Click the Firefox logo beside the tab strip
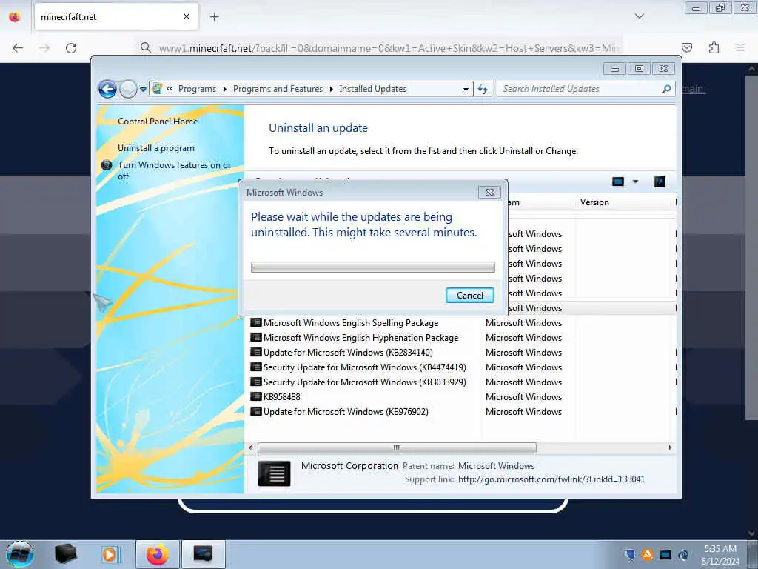 15,17
